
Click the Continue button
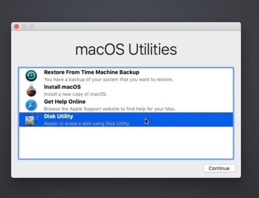(x=219, y=168)
